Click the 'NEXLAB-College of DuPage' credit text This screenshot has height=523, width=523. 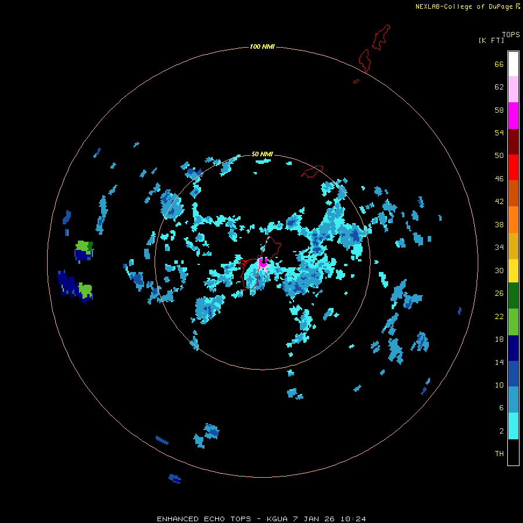(x=464, y=6)
